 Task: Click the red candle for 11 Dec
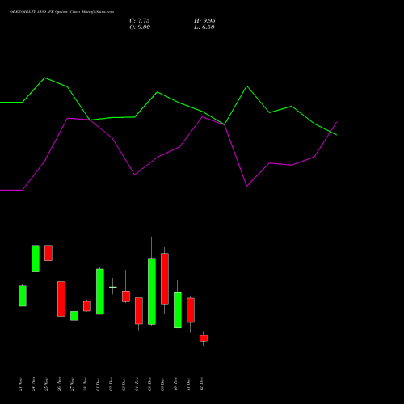pyautogui.click(x=191, y=310)
